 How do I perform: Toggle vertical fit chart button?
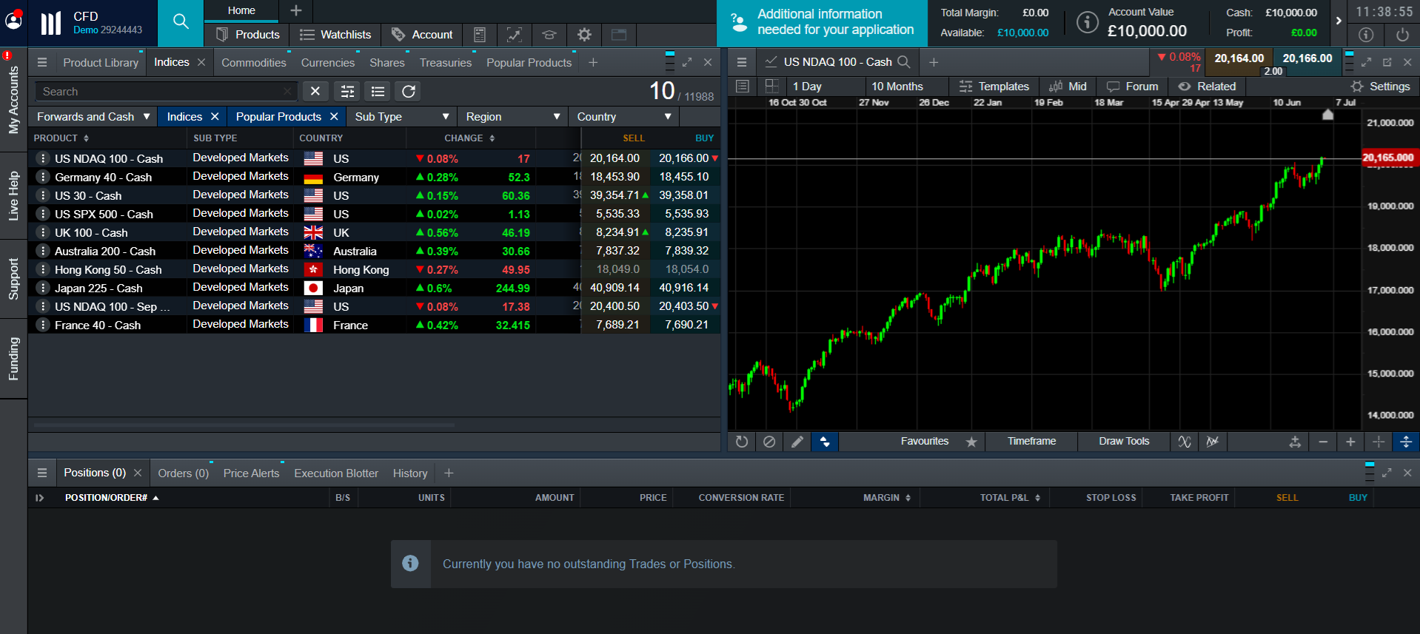pos(1406,442)
